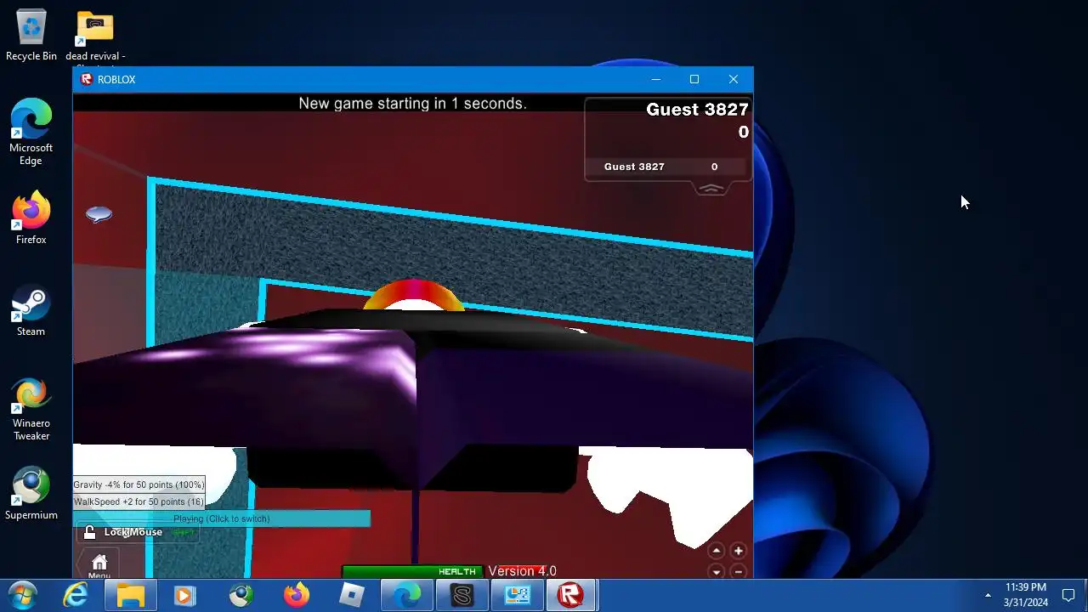Tilt camera up with the up arrow
1088x612 pixels.
pos(717,551)
